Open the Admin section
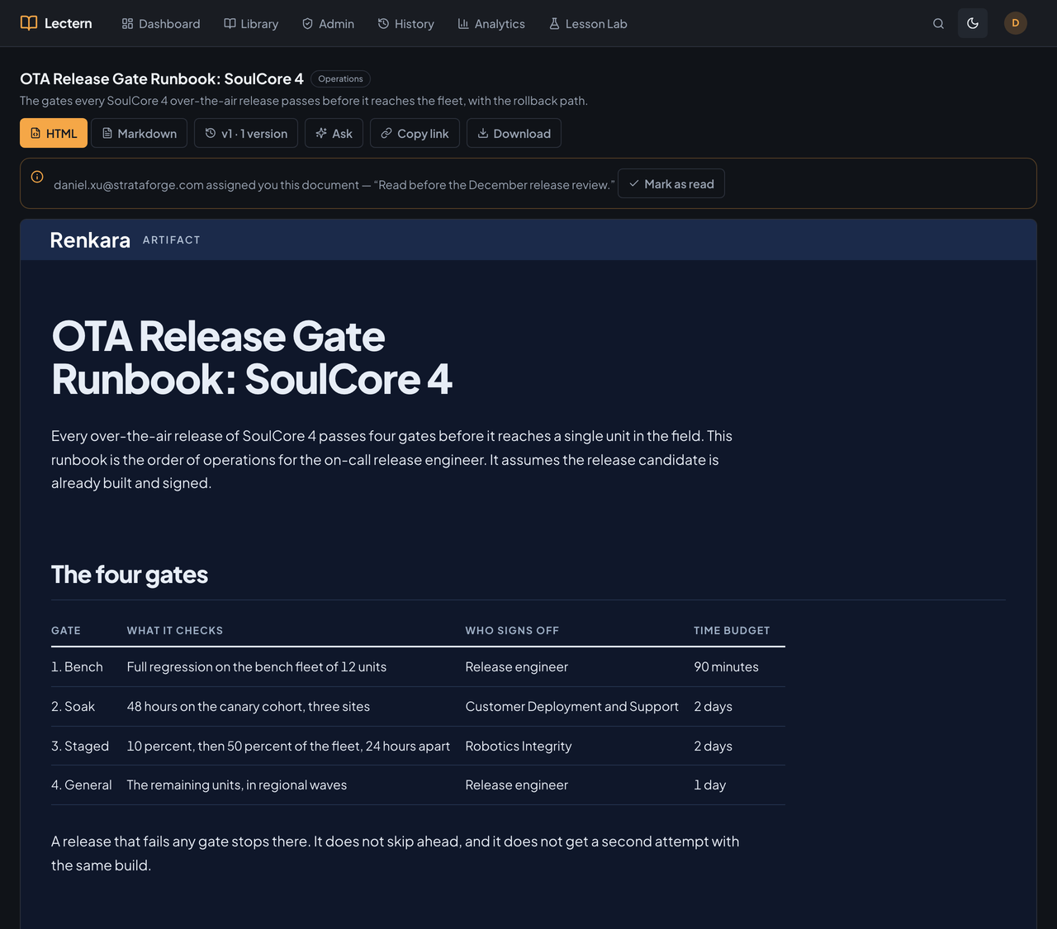This screenshot has height=929, width=1057. pyautogui.click(x=328, y=24)
